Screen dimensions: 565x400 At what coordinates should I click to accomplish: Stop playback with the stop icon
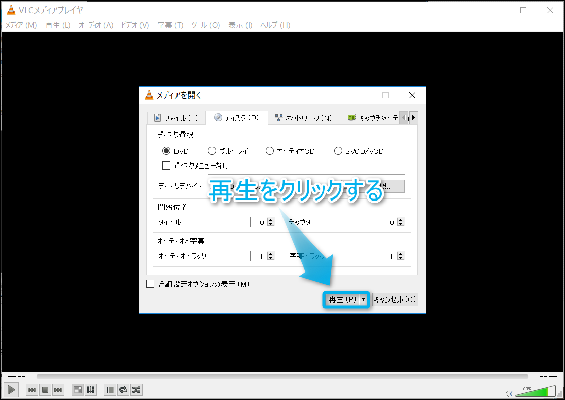pos(45,390)
